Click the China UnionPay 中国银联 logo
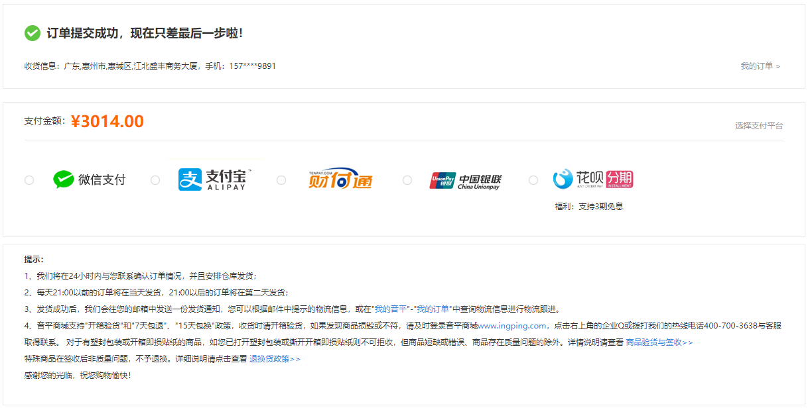810x408 pixels. (466, 181)
